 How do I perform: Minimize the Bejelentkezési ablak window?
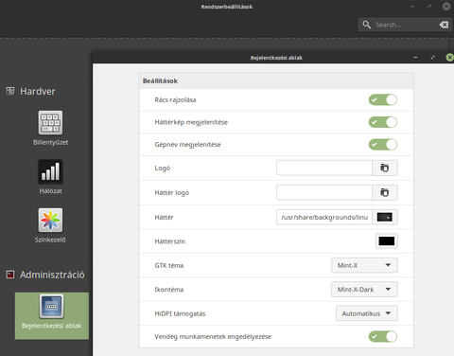[415, 58]
